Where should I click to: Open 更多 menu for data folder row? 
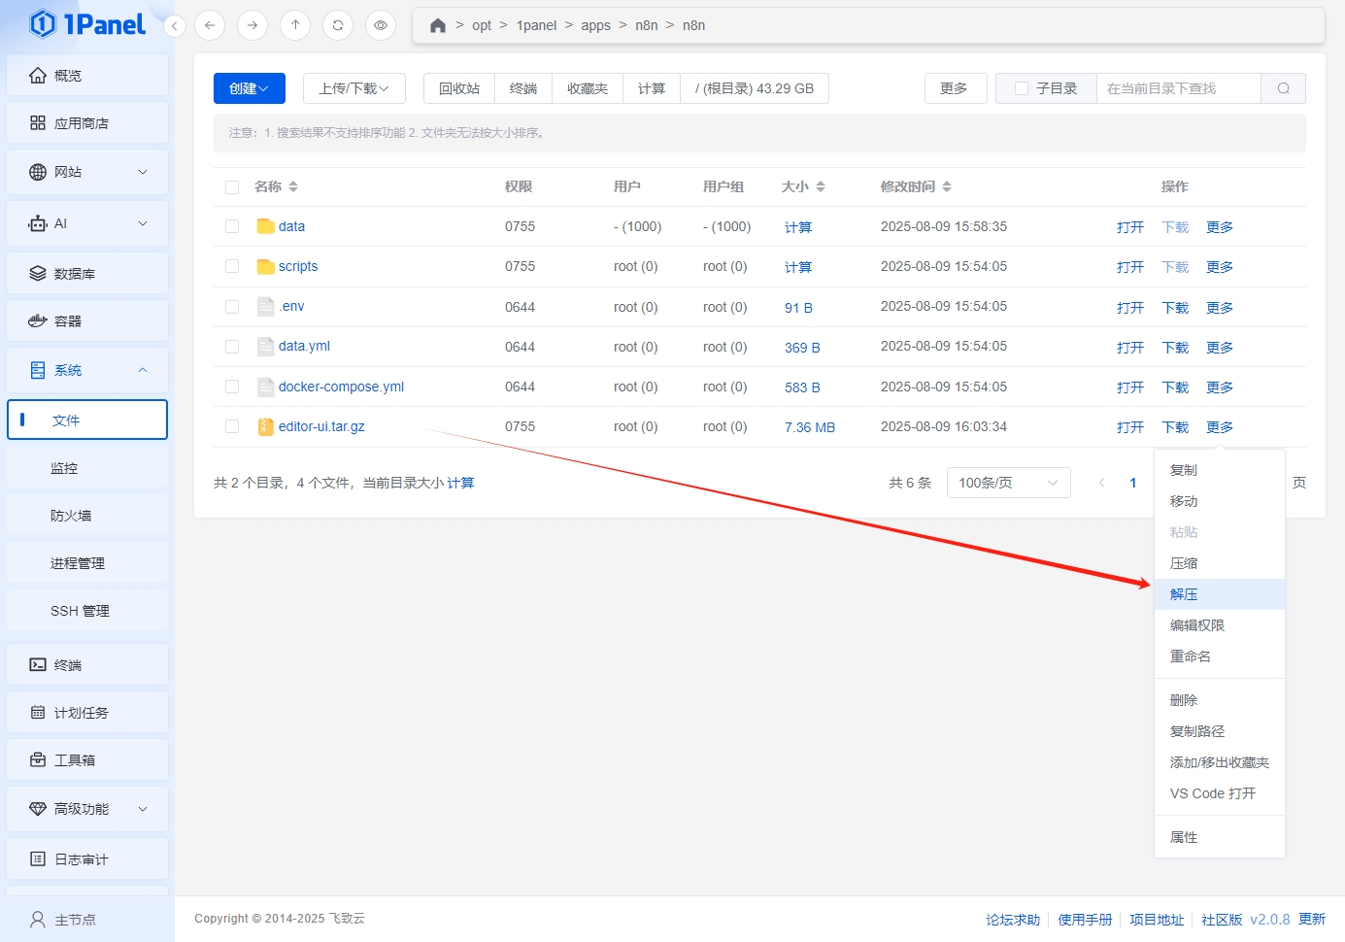[1220, 227]
